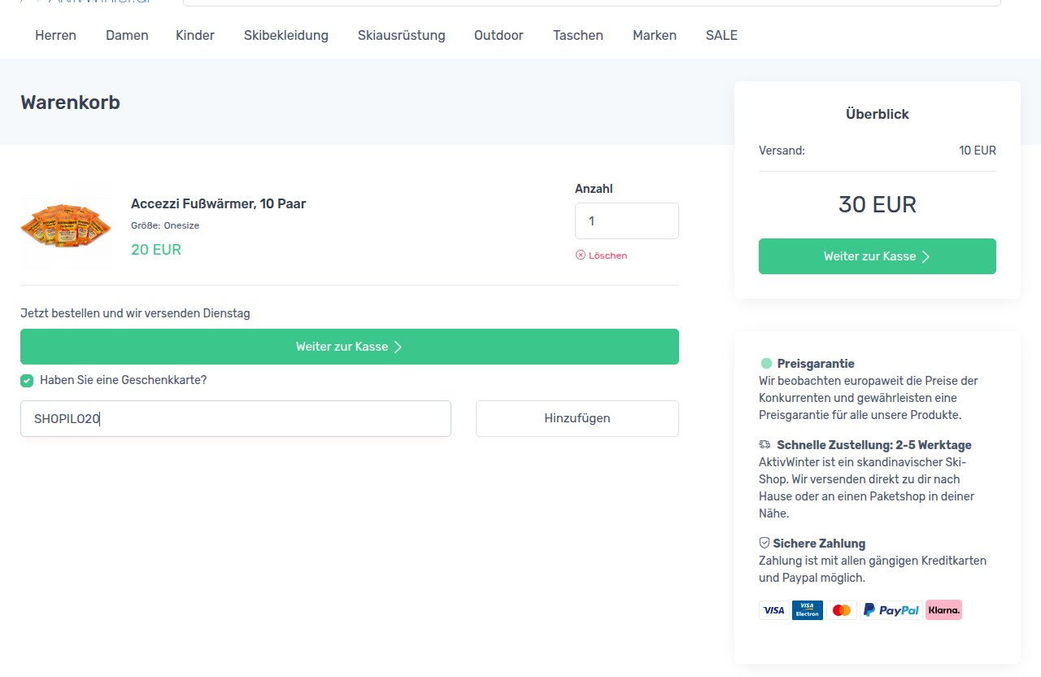Open the SALE section
Viewport: 1041px width, 677px height.
(x=721, y=35)
